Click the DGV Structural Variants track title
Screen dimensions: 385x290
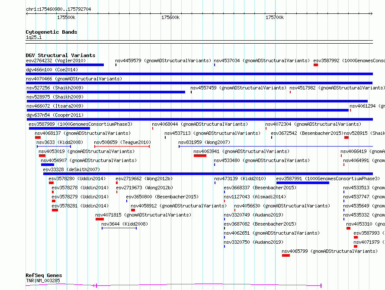tap(61, 55)
